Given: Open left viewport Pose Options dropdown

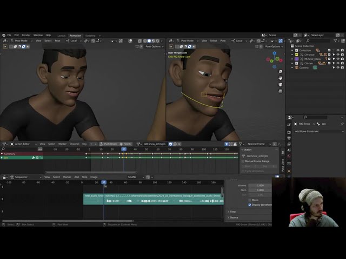Looking at the screenshot, I should click(155, 46).
